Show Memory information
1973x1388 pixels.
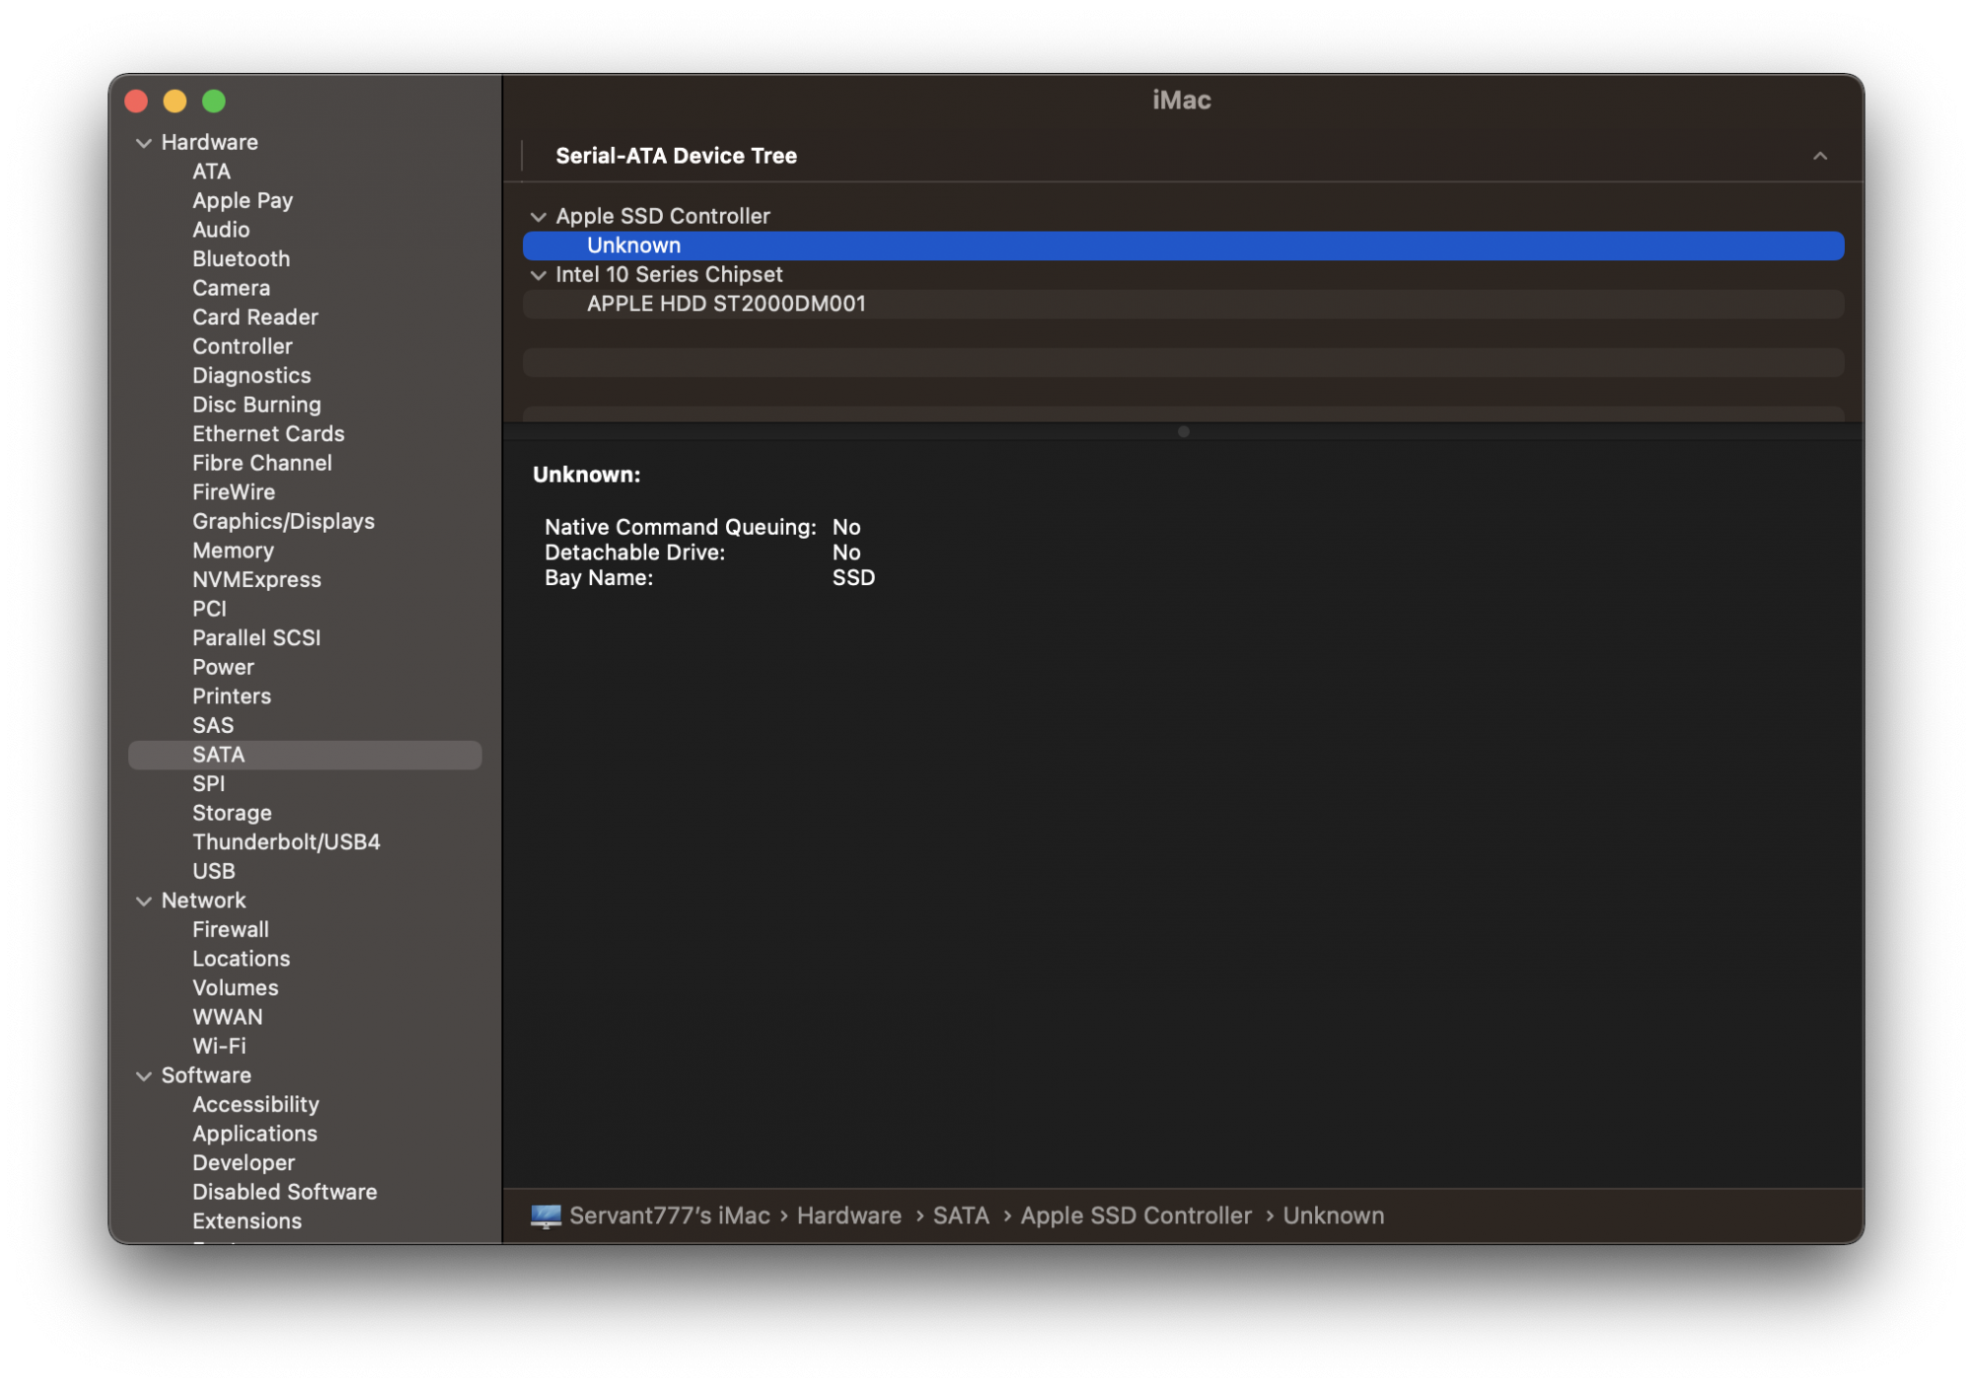coord(233,550)
